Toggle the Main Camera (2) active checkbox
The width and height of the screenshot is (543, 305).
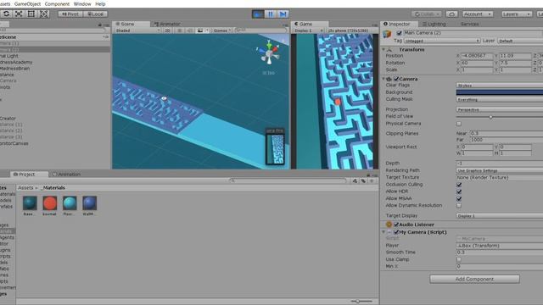pyautogui.click(x=399, y=33)
